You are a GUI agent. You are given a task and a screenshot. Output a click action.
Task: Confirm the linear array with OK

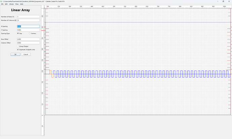pyautogui.click(x=15, y=54)
